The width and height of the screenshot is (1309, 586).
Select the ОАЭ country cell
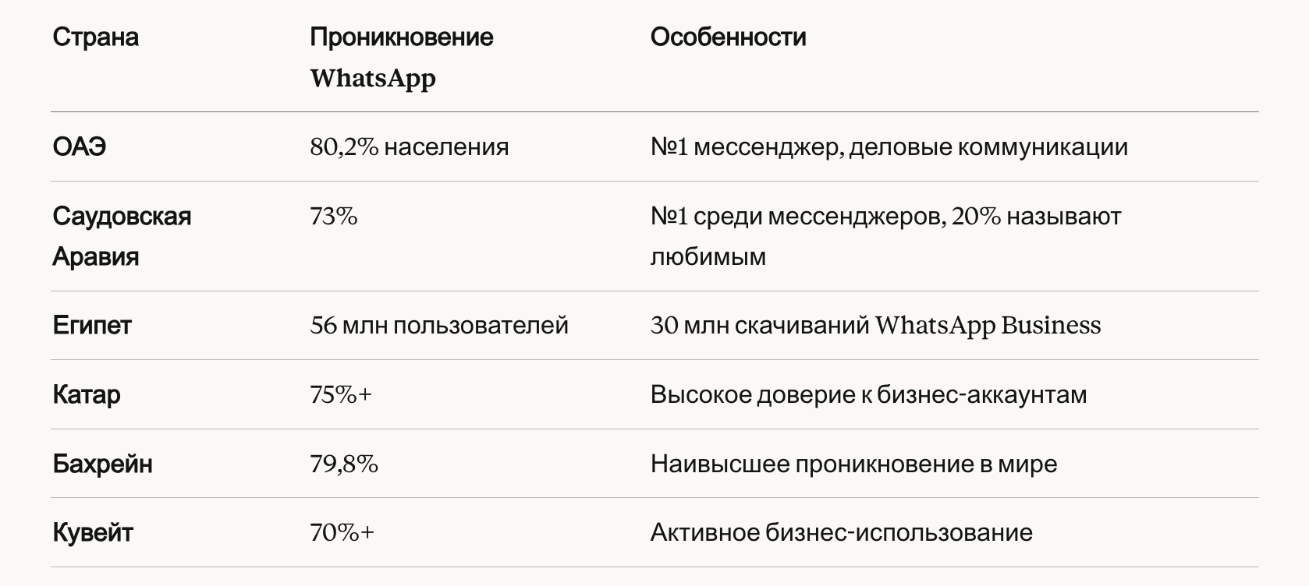coord(79,146)
